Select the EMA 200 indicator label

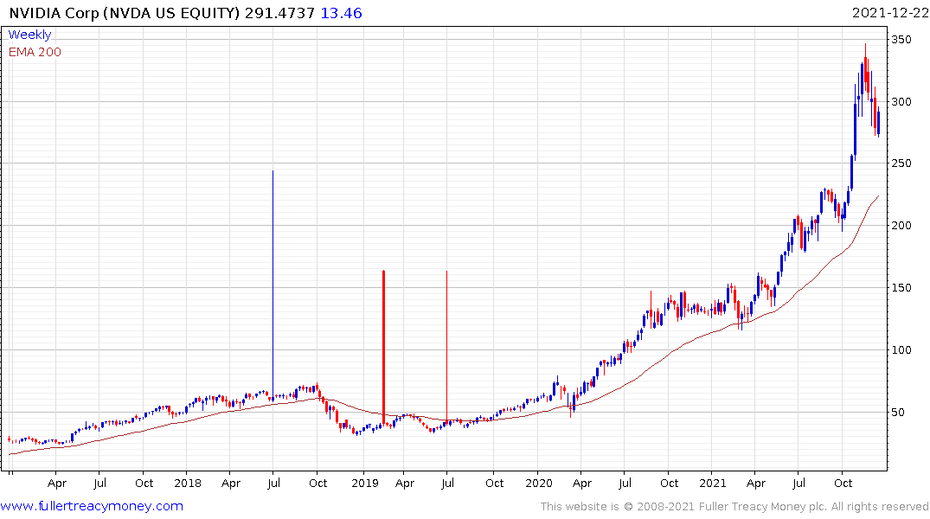[35, 52]
